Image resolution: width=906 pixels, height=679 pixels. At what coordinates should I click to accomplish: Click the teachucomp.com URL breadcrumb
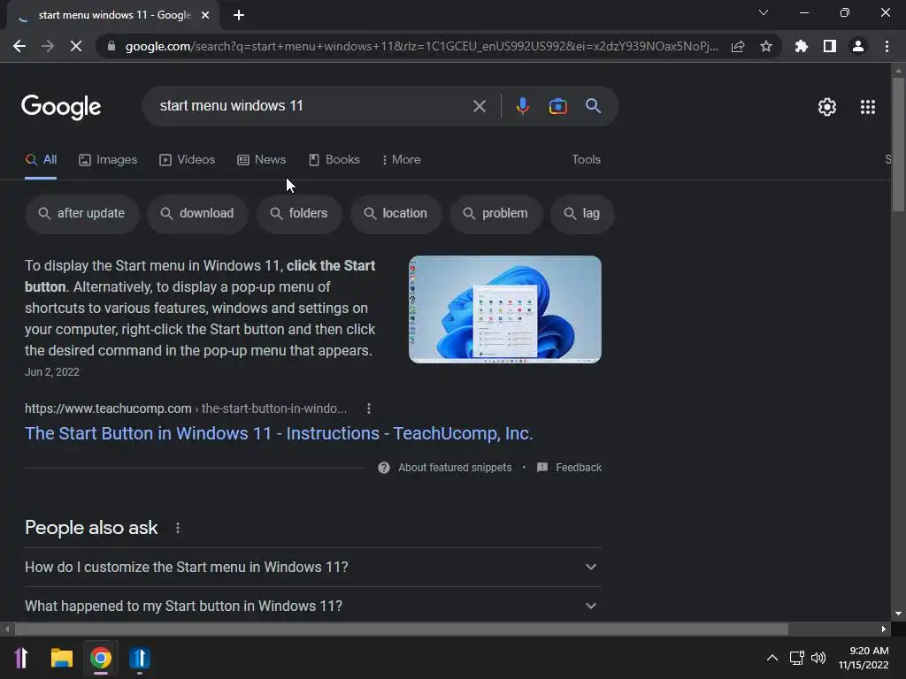186,408
